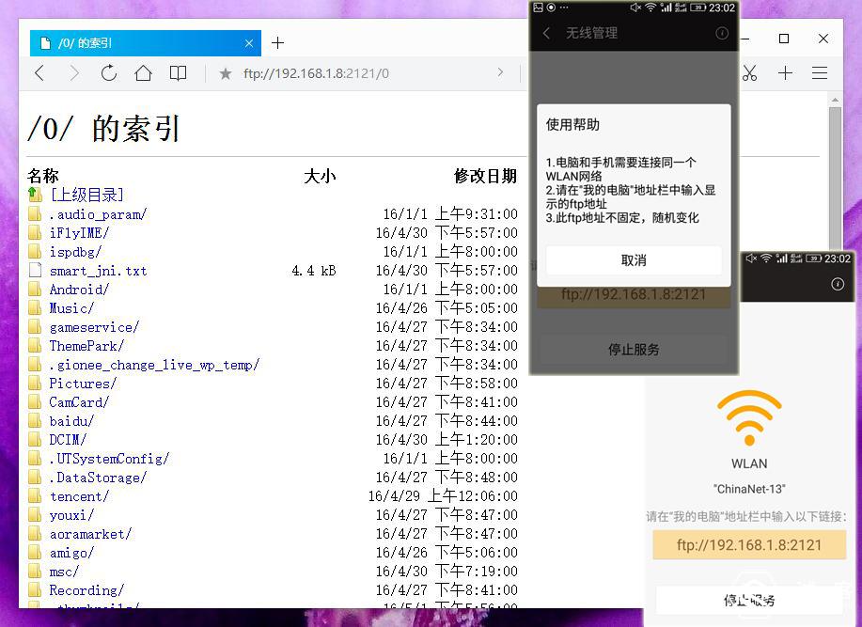Open the Music folder link
Image resolution: width=862 pixels, height=627 pixels.
pos(71,307)
